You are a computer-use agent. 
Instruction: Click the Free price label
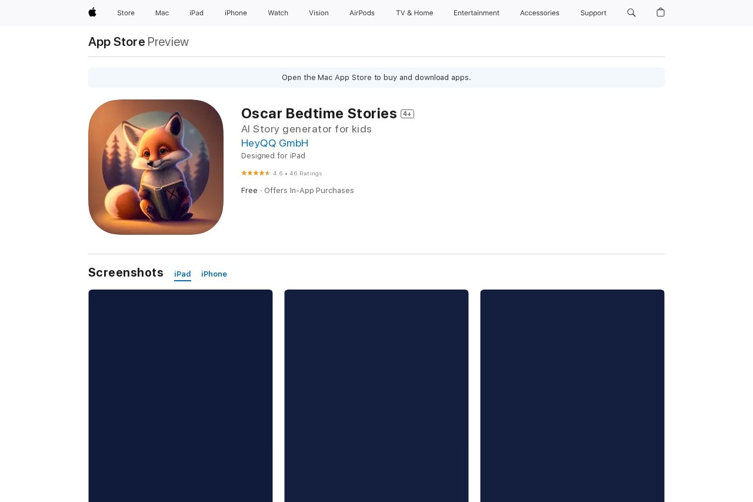tap(249, 191)
